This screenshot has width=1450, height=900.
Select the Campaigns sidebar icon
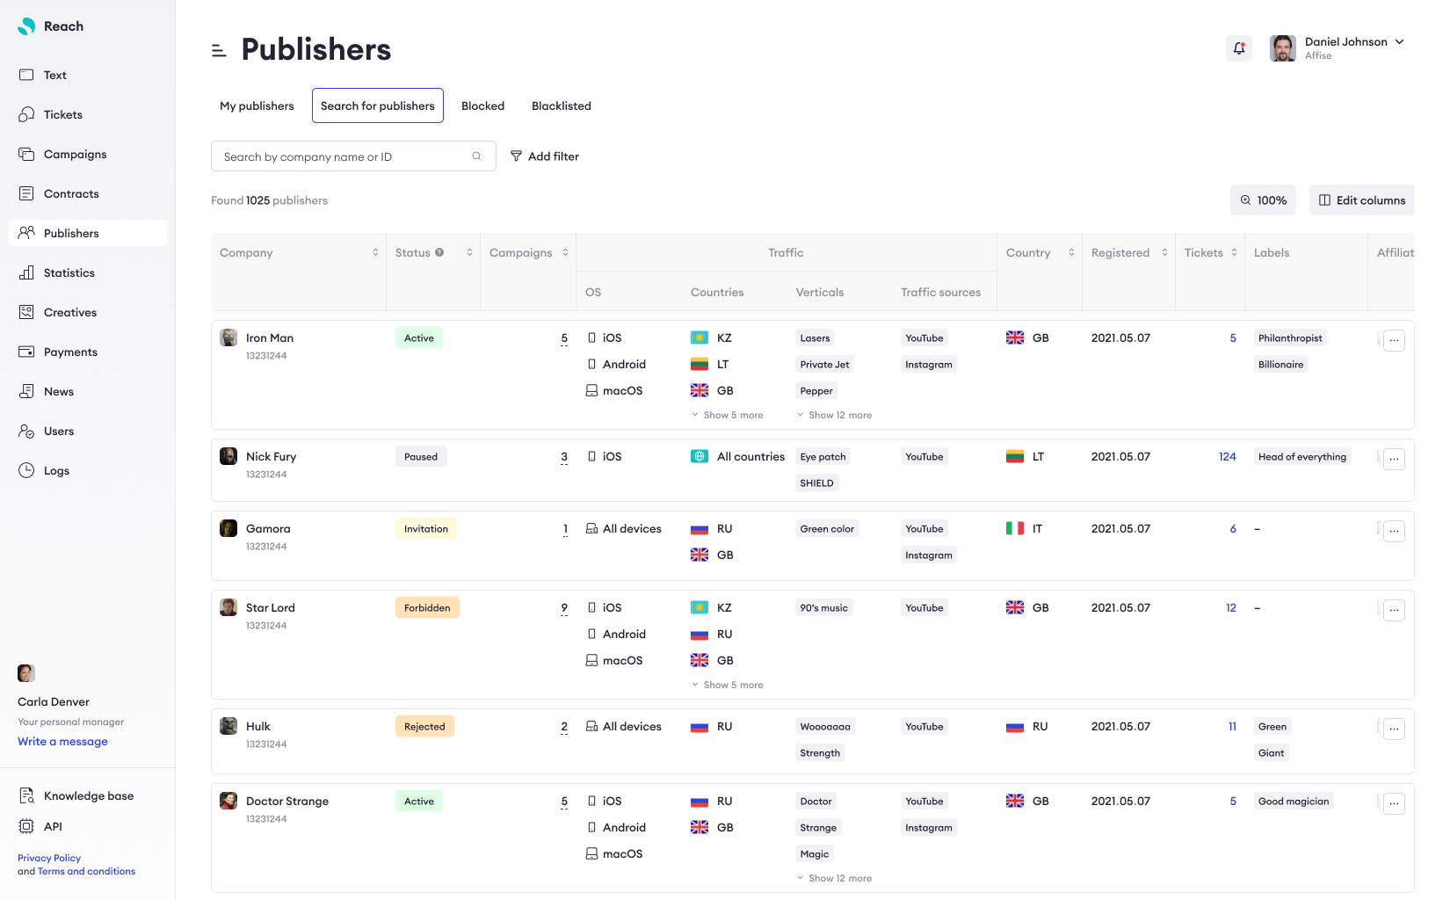26,154
